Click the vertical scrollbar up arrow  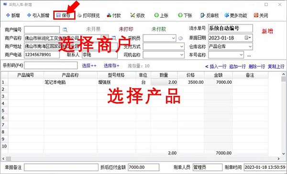pos(284,74)
